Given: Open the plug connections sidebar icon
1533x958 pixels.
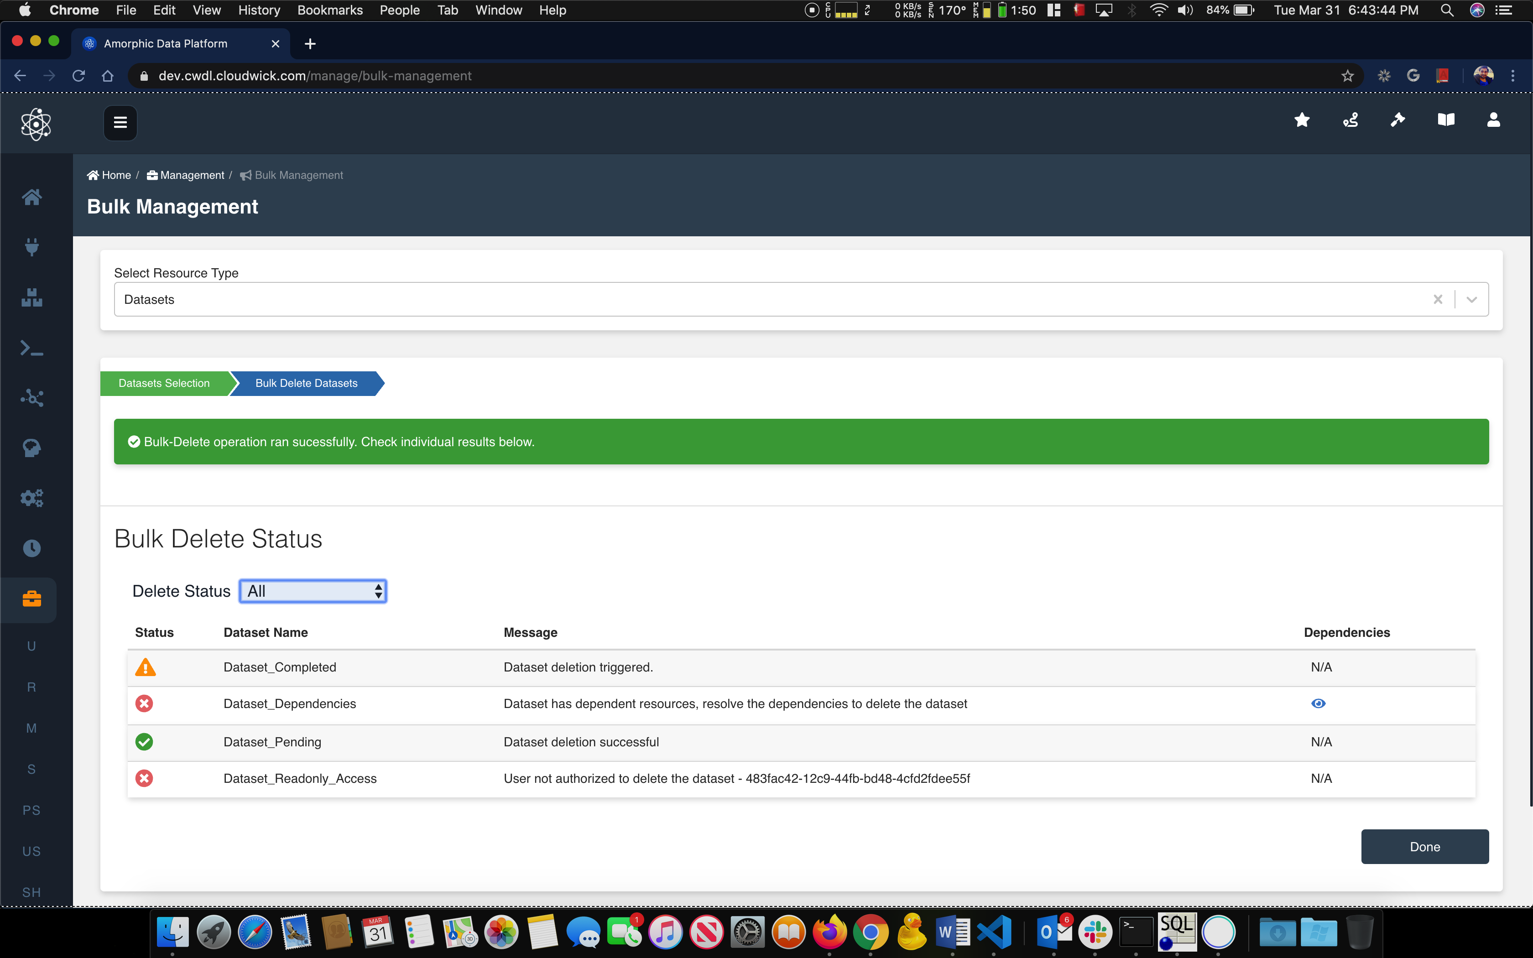Looking at the screenshot, I should (x=31, y=247).
